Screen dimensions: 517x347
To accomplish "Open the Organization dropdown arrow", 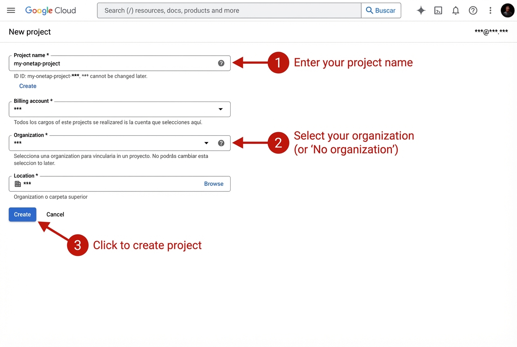I will [206, 143].
